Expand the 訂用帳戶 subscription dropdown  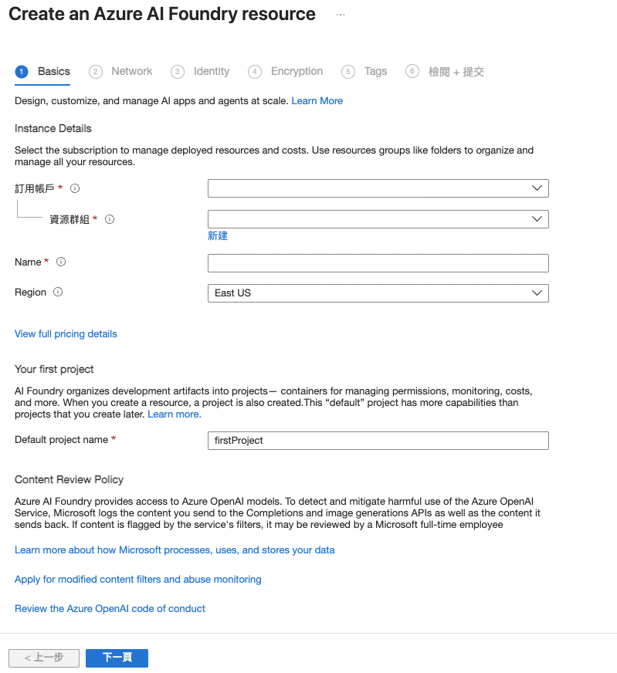(x=378, y=188)
